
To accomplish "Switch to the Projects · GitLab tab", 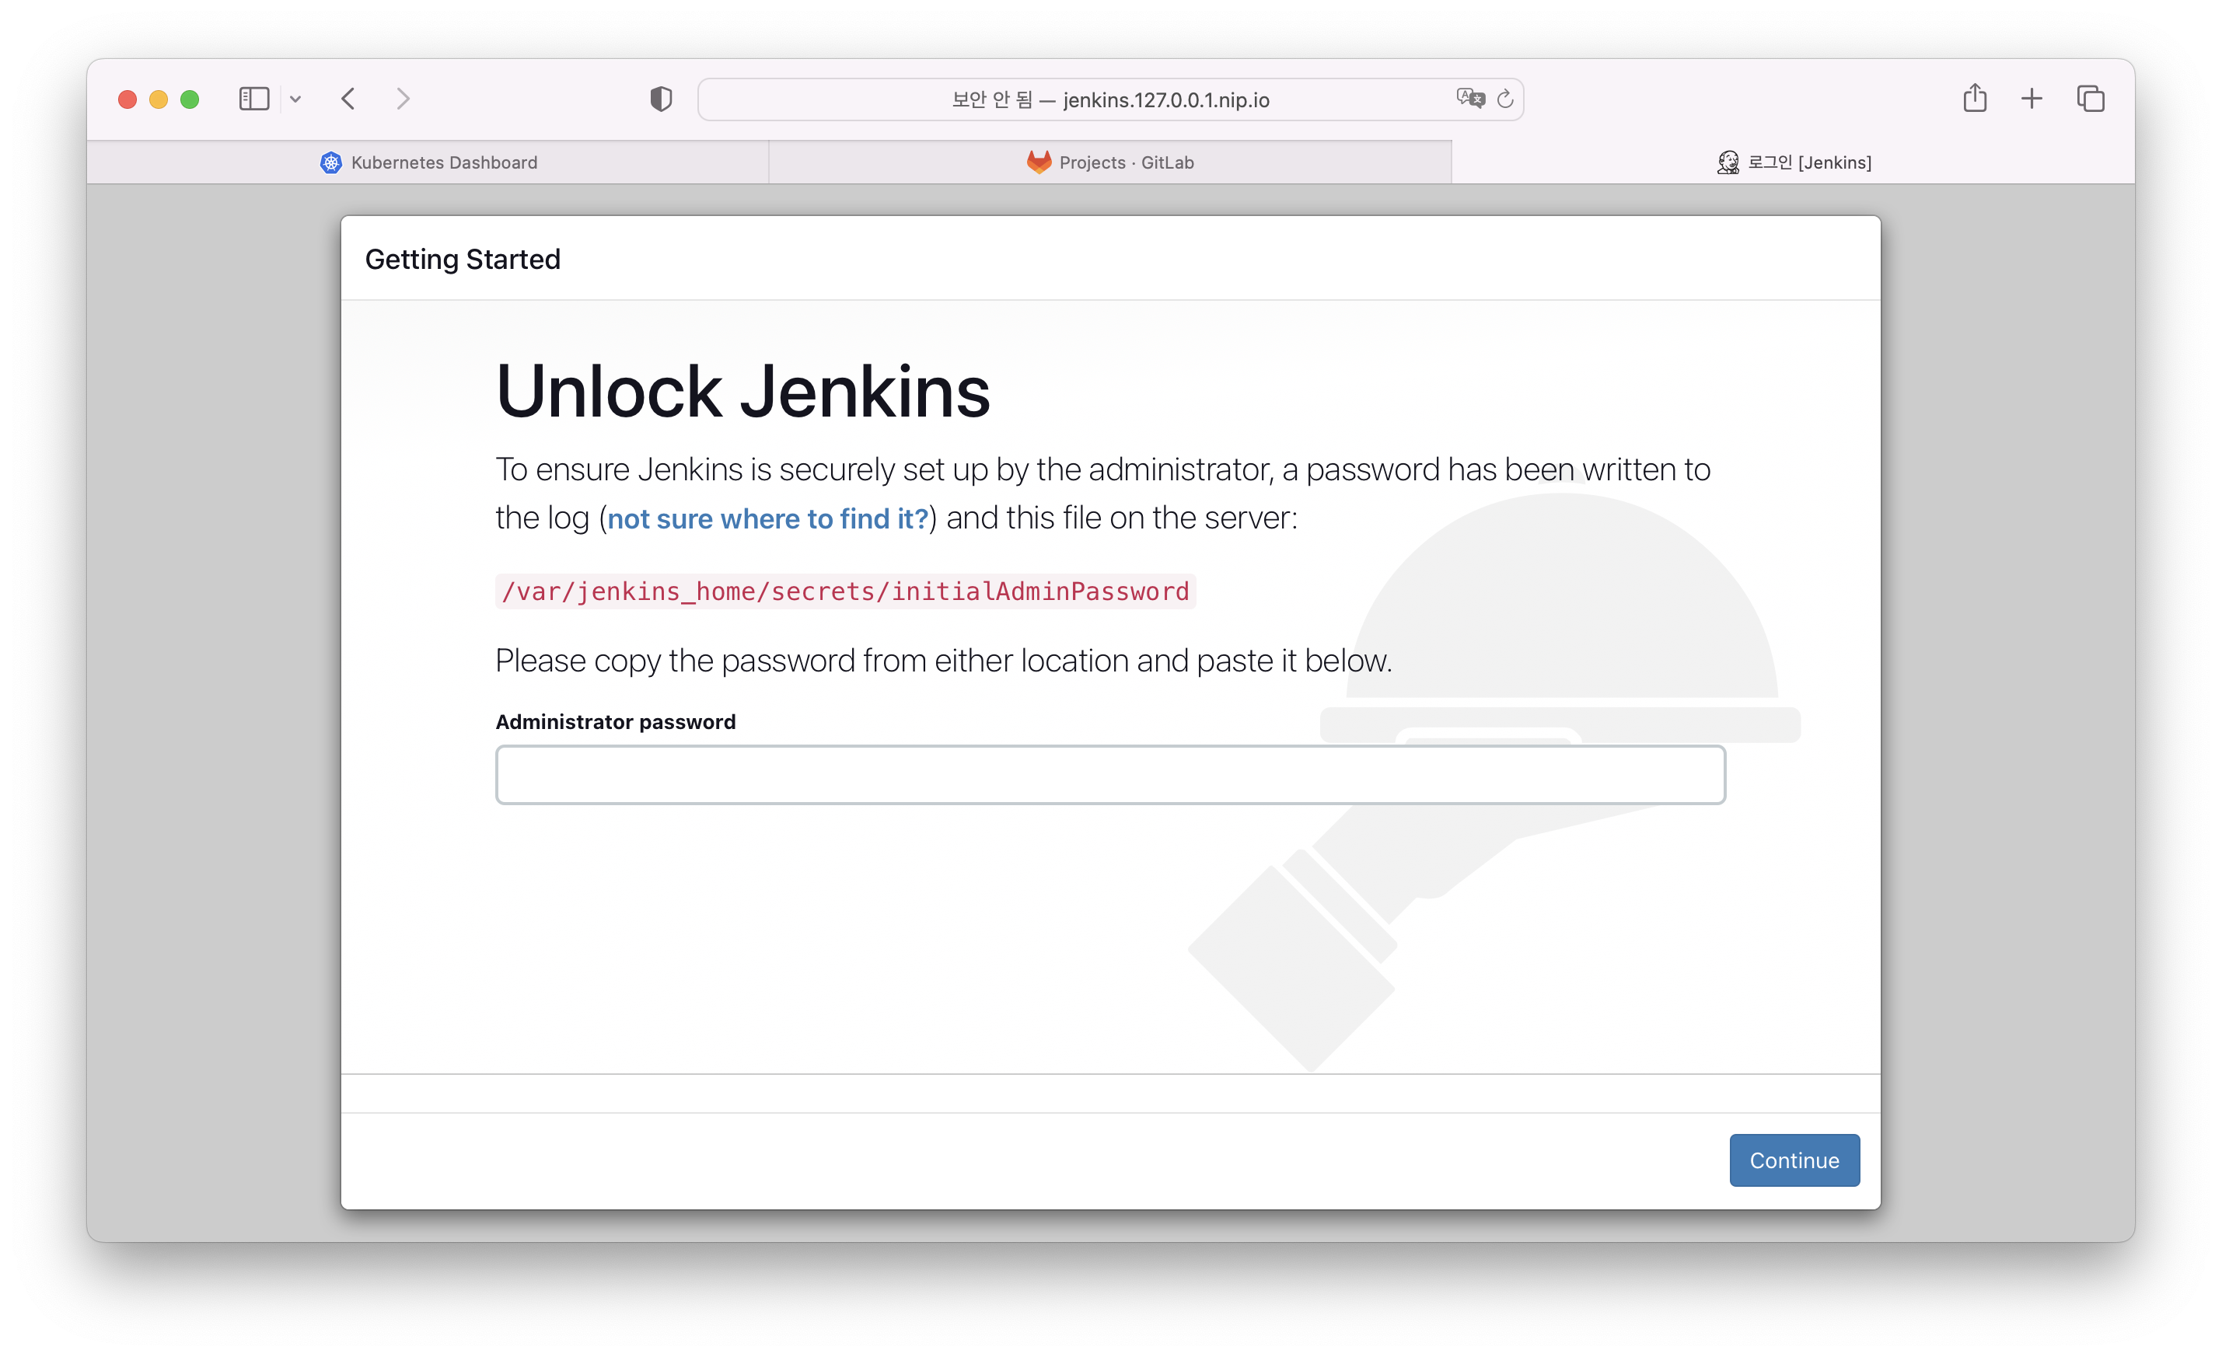I will 1110,162.
